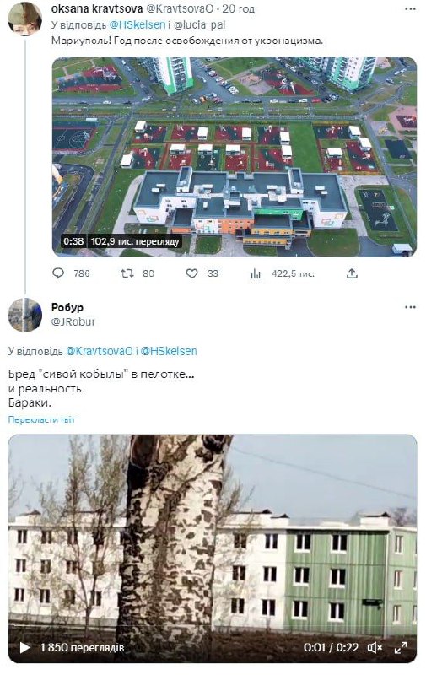Open more options menu for Робур tweet

coord(410,307)
